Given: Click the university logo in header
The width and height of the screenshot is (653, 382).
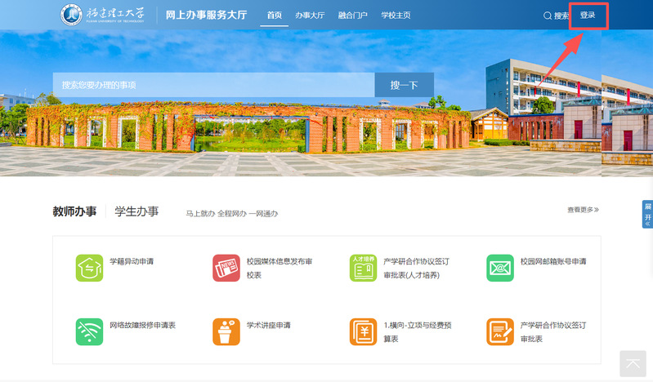Looking at the screenshot, I should pos(103,16).
